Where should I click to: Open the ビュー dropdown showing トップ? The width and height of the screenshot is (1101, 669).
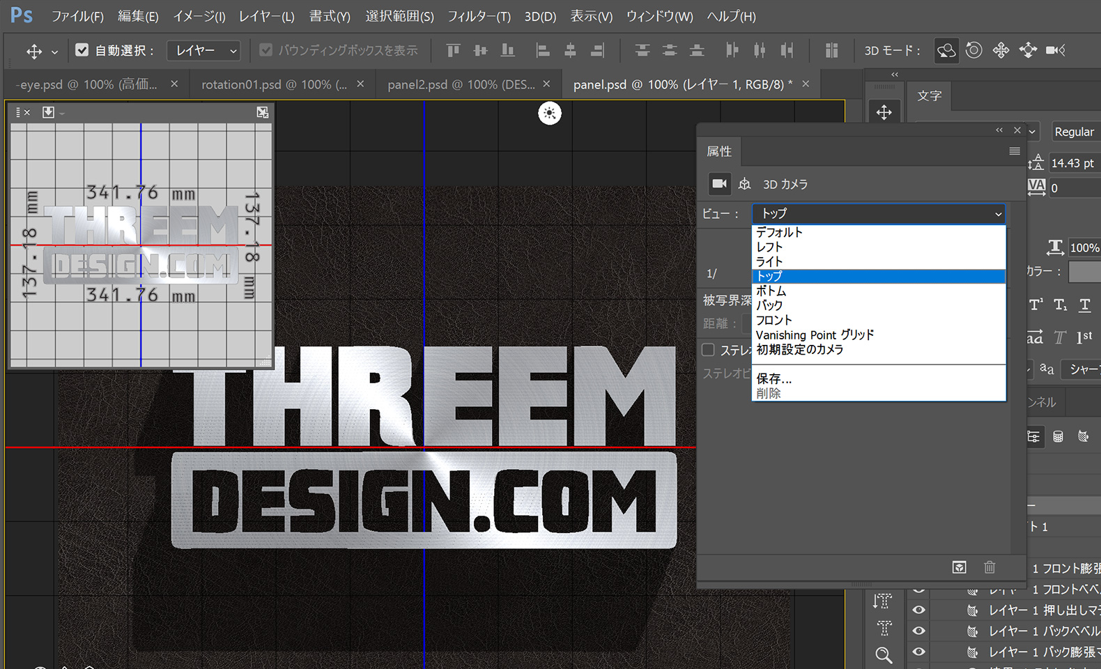point(879,213)
